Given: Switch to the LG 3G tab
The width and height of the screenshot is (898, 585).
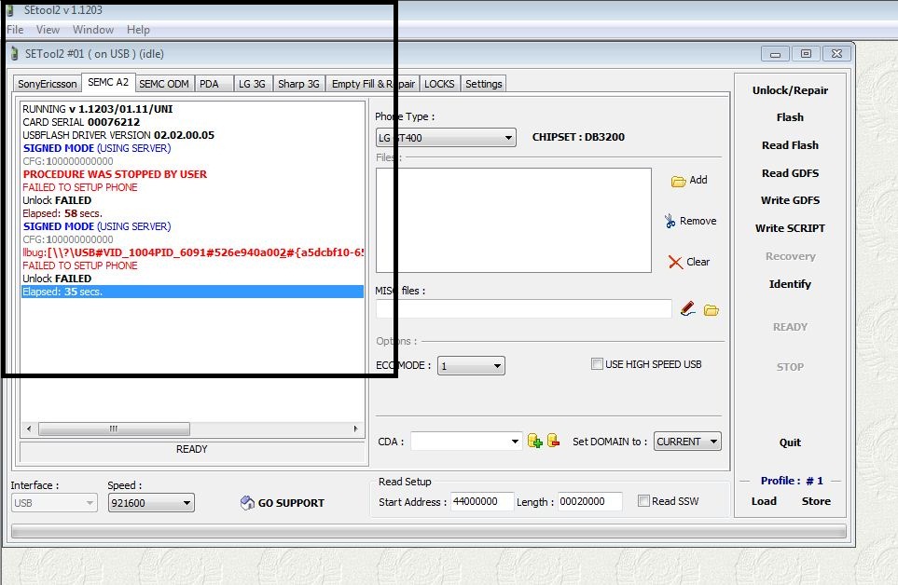Looking at the screenshot, I should click(x=252, y=84).
